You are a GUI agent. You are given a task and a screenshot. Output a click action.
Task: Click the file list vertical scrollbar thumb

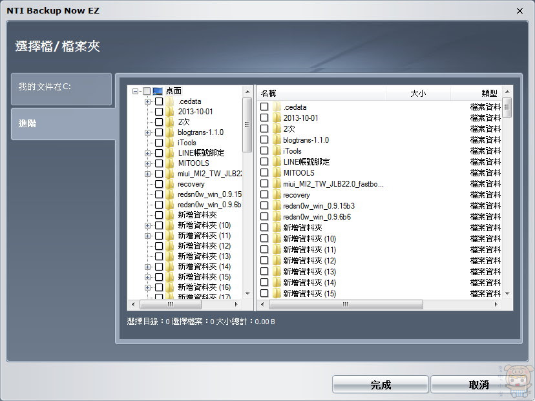click(507, 107)
